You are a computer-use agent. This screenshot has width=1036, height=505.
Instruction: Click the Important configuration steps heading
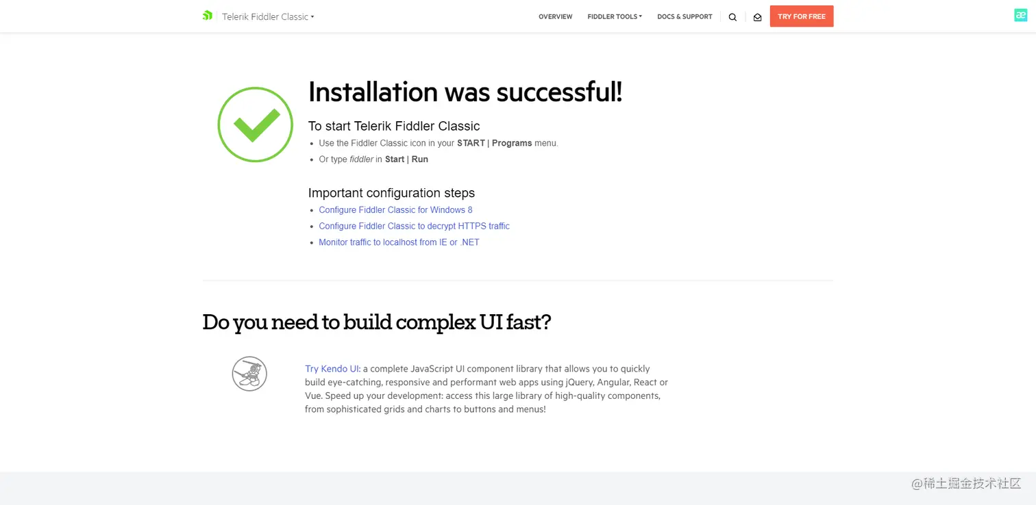coord(391,193)
